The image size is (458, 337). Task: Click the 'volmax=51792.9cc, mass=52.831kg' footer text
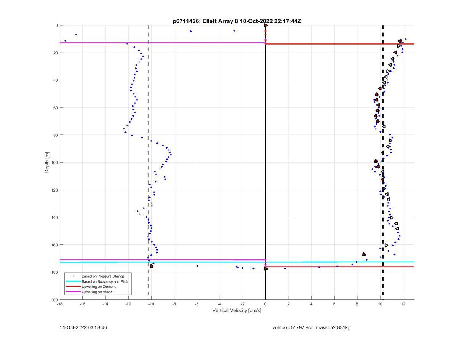pos(311,327)
